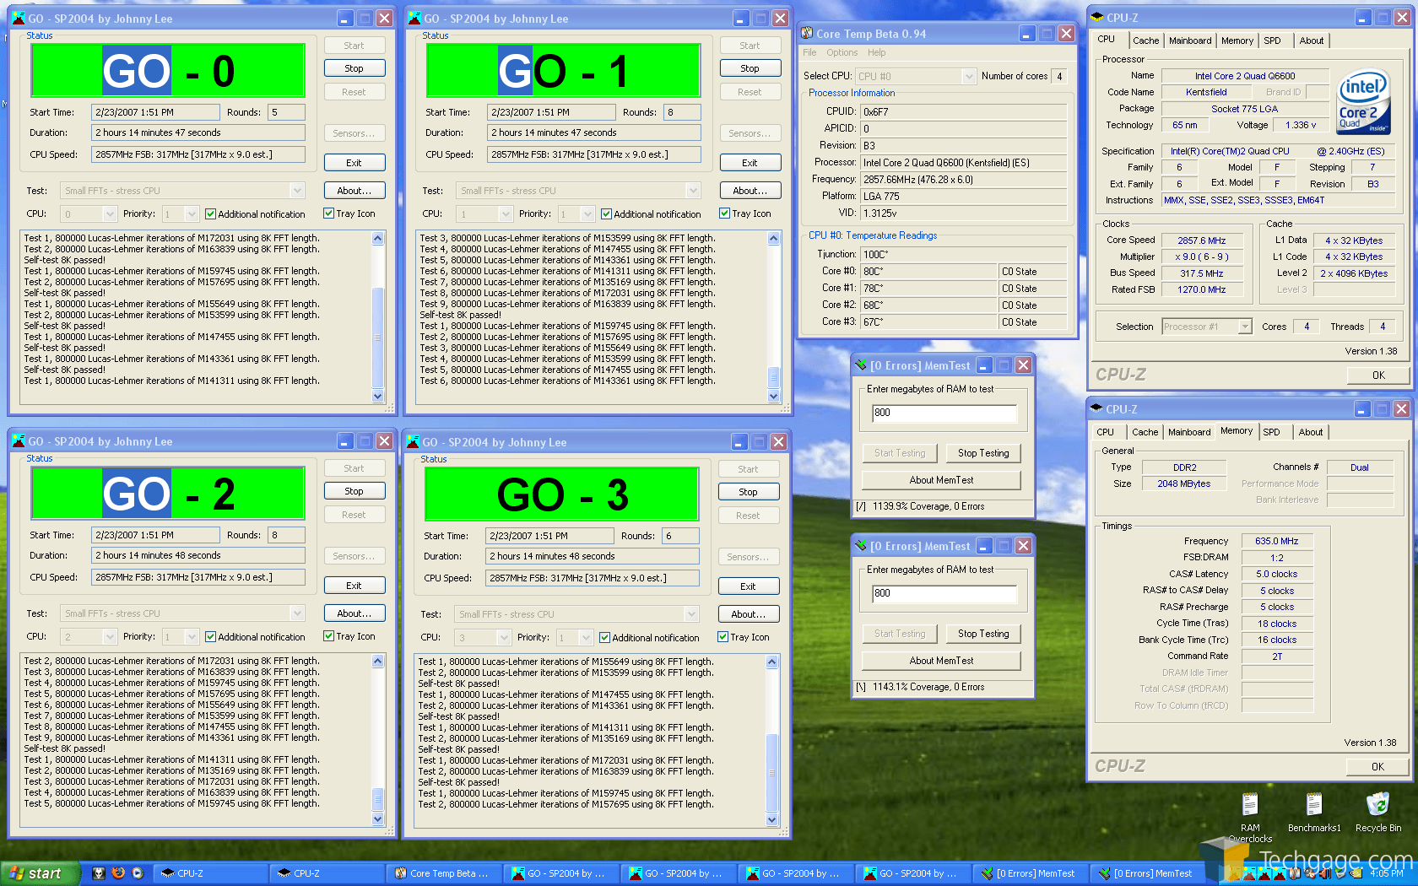Switch to Mainboard tab in the processor CPU-Z window
Image resolution: width=1418 pixels, height=886 pixels.
(x=1190, y=41)
